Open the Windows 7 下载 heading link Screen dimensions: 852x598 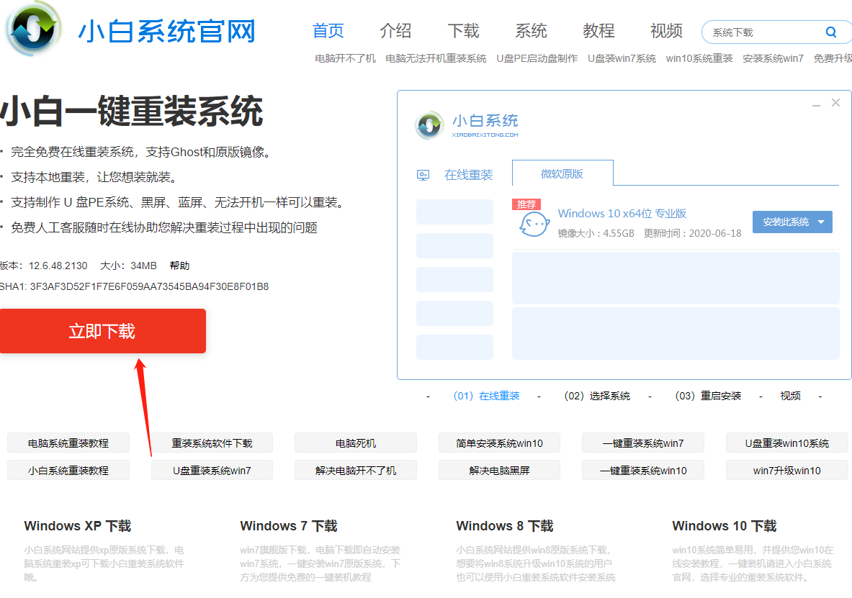pos(289,526)
